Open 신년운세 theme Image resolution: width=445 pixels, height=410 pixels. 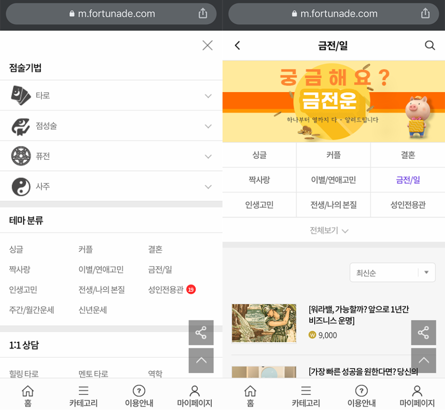click(x=93, y=310)
